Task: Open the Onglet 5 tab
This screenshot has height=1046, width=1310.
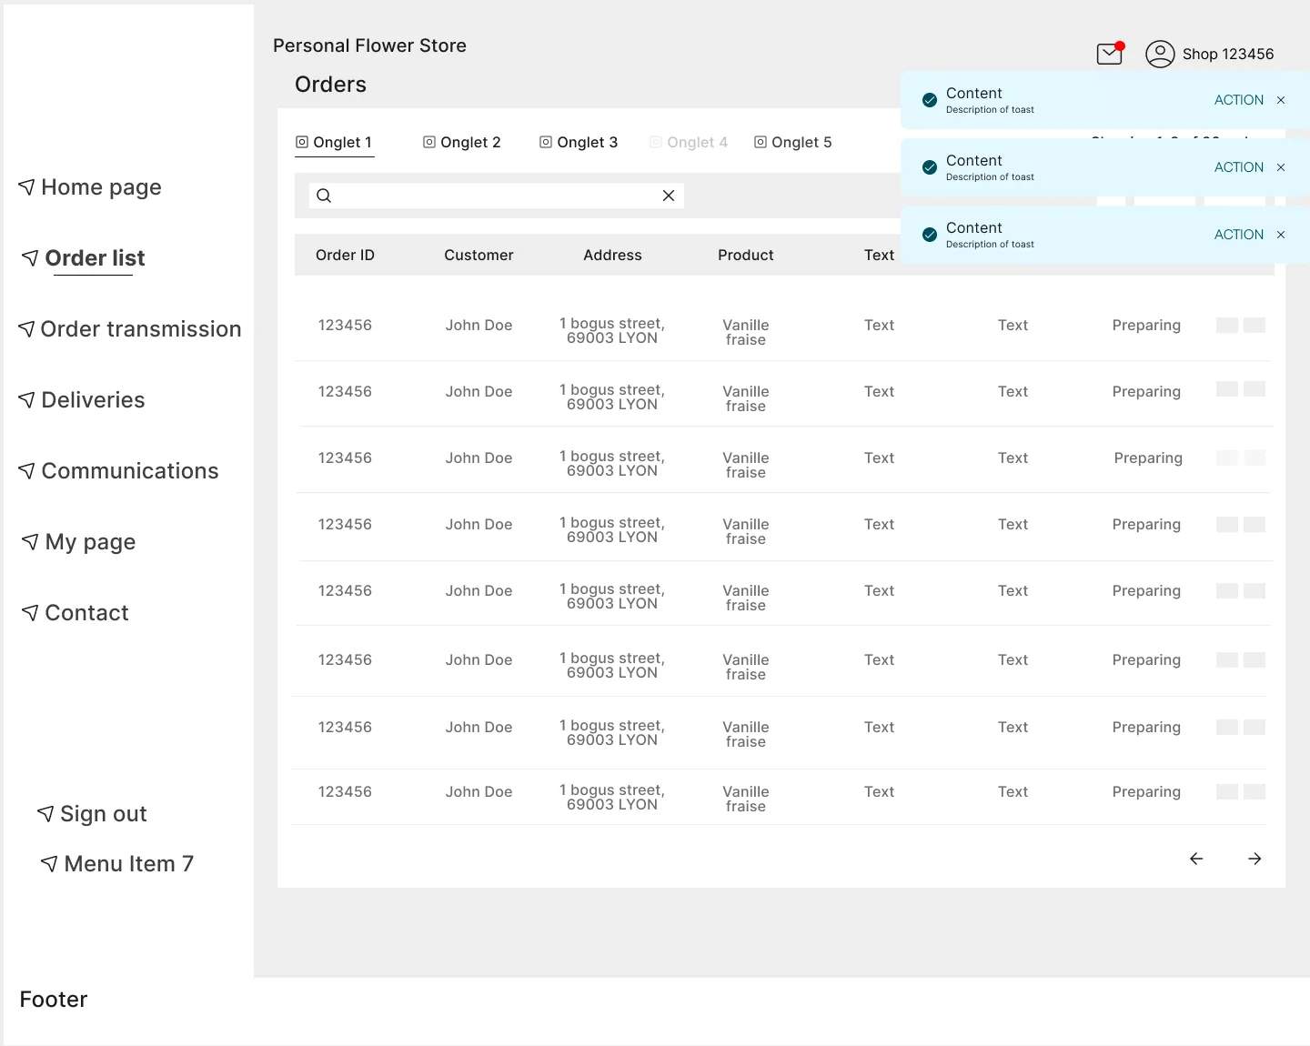Action: tap(793, 142)
